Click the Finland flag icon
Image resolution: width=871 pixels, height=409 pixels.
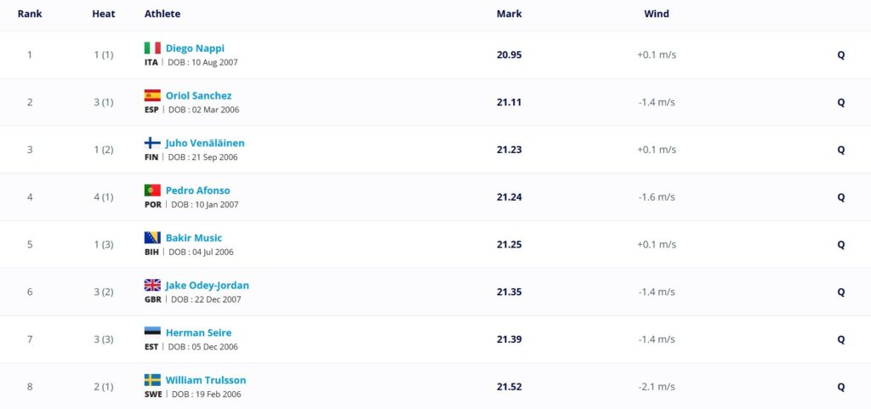pos(152,143)
